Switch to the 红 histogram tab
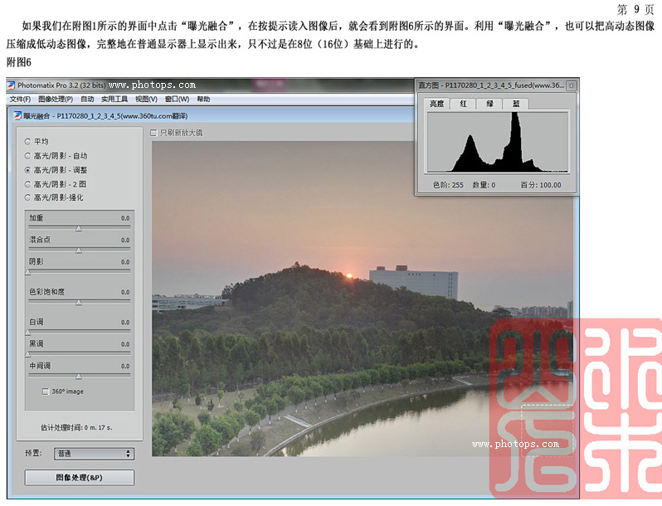 [x=463, y=104]
